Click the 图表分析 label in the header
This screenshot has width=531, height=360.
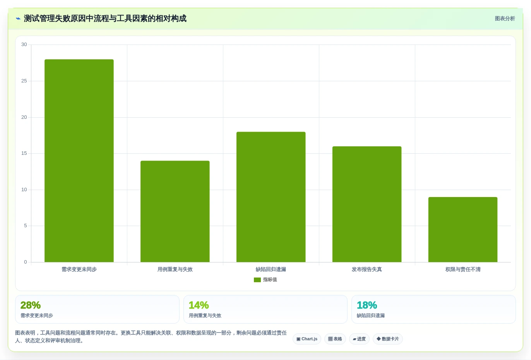[505, 19]
